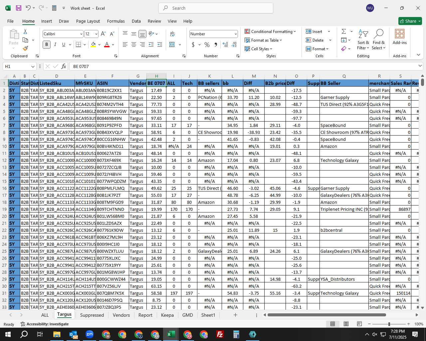Screen dimensions: 426x341
Task: Open File Explorer in the taskbar
Action: tap(57, 334)
